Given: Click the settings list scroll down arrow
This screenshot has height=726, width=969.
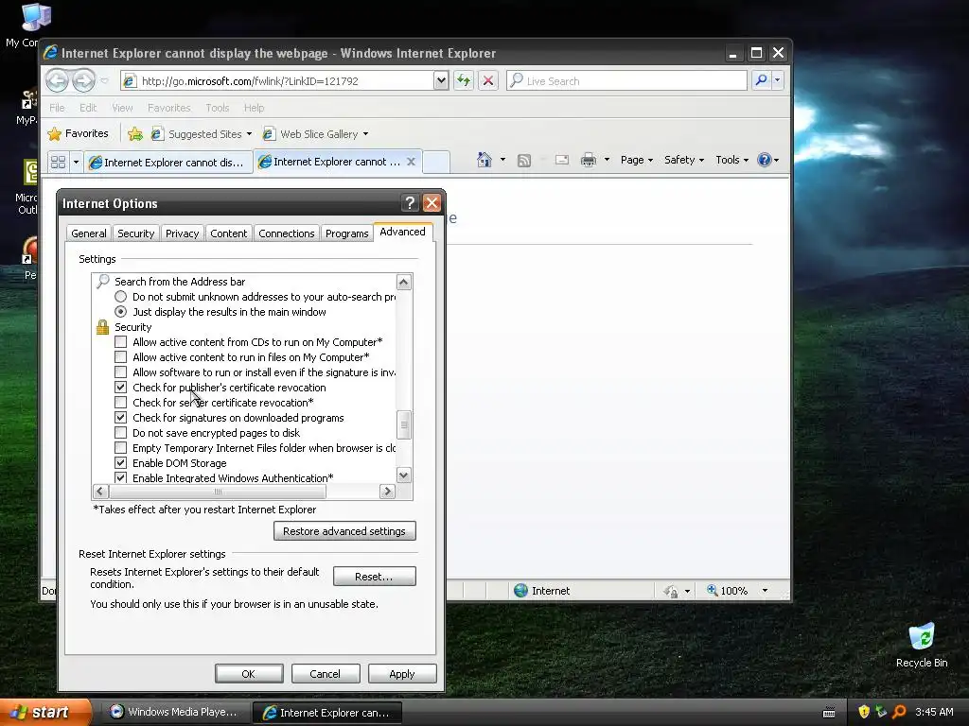Looking at the screenshot, I should 403,475.
